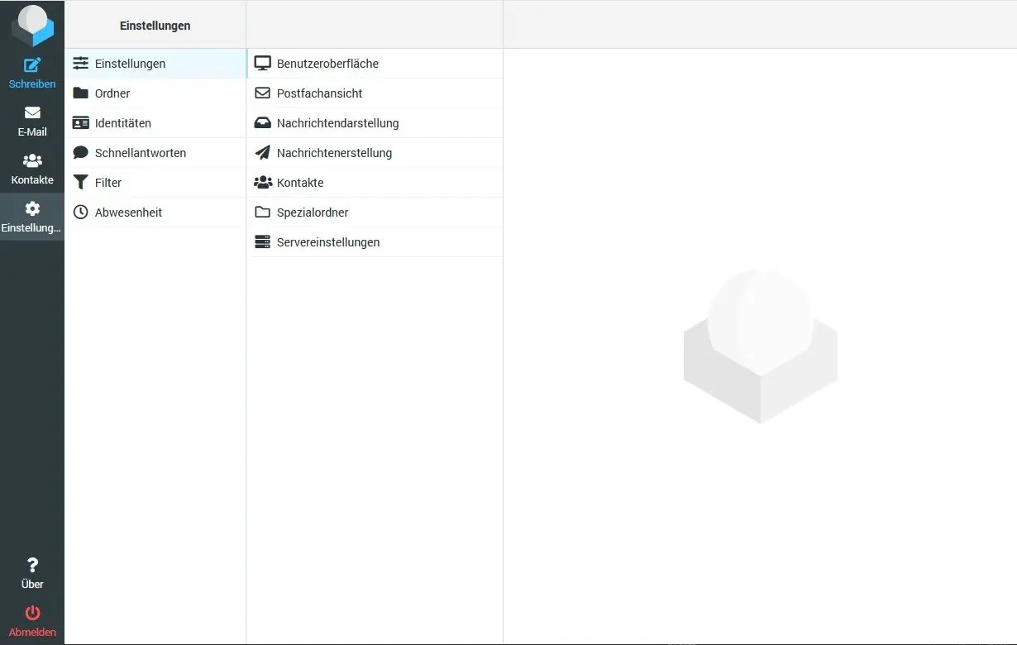
Task: Click the Roundcube logo at top left
Action: (x=32, y=26)
